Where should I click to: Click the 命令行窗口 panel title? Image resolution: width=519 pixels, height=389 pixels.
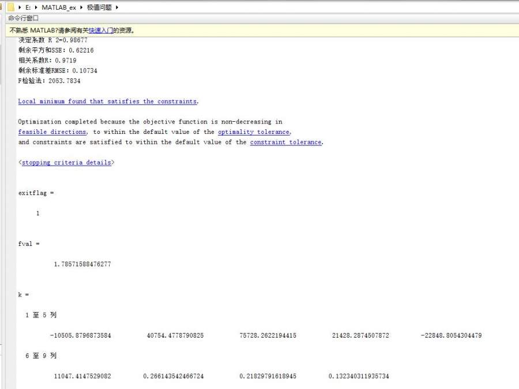[x=23, y=18]
